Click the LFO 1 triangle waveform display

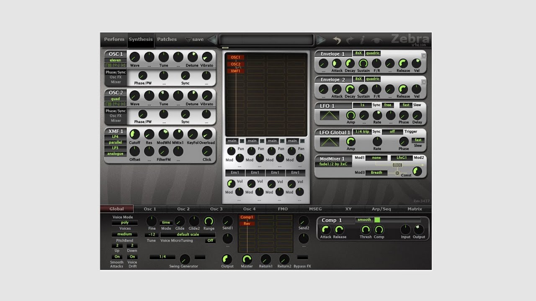(330, 115)
